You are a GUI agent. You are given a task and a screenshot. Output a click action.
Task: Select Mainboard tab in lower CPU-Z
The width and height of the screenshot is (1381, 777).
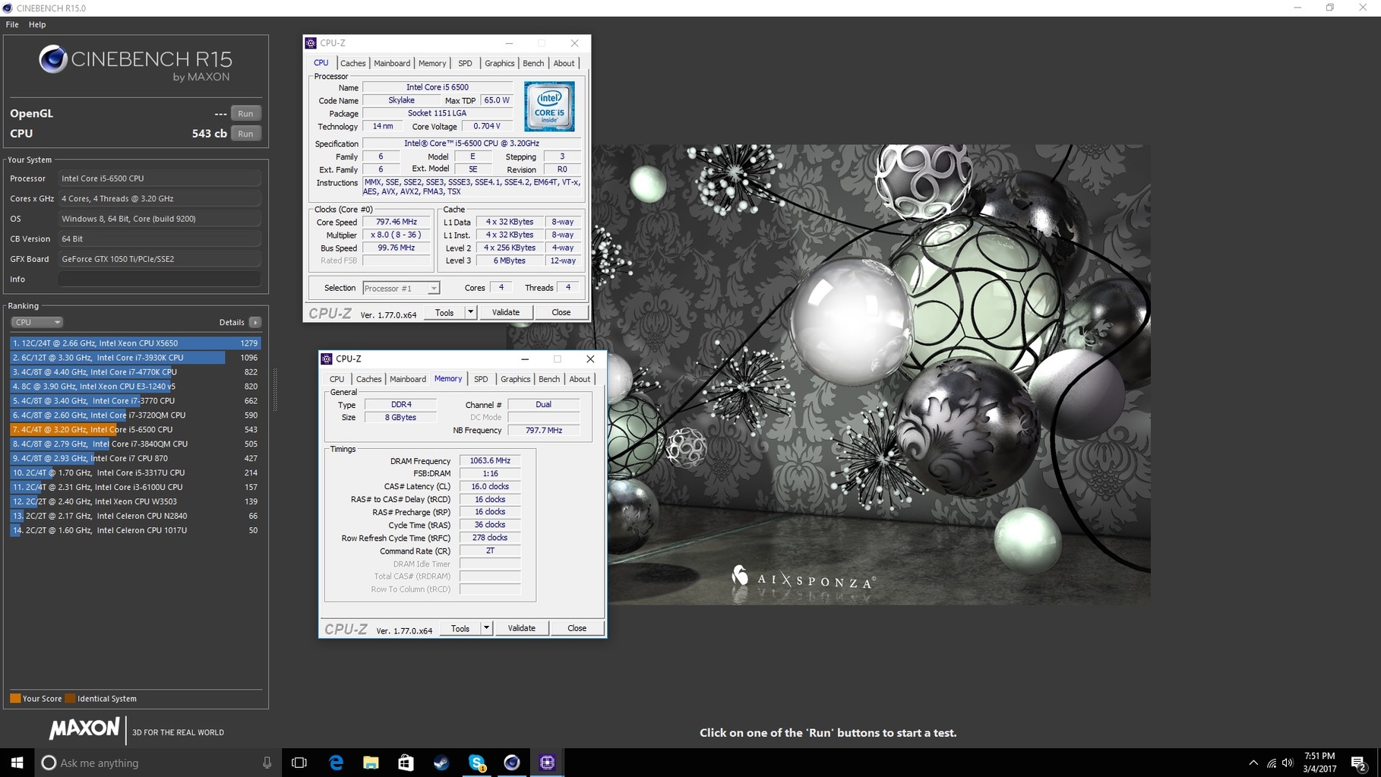(408, 379)
